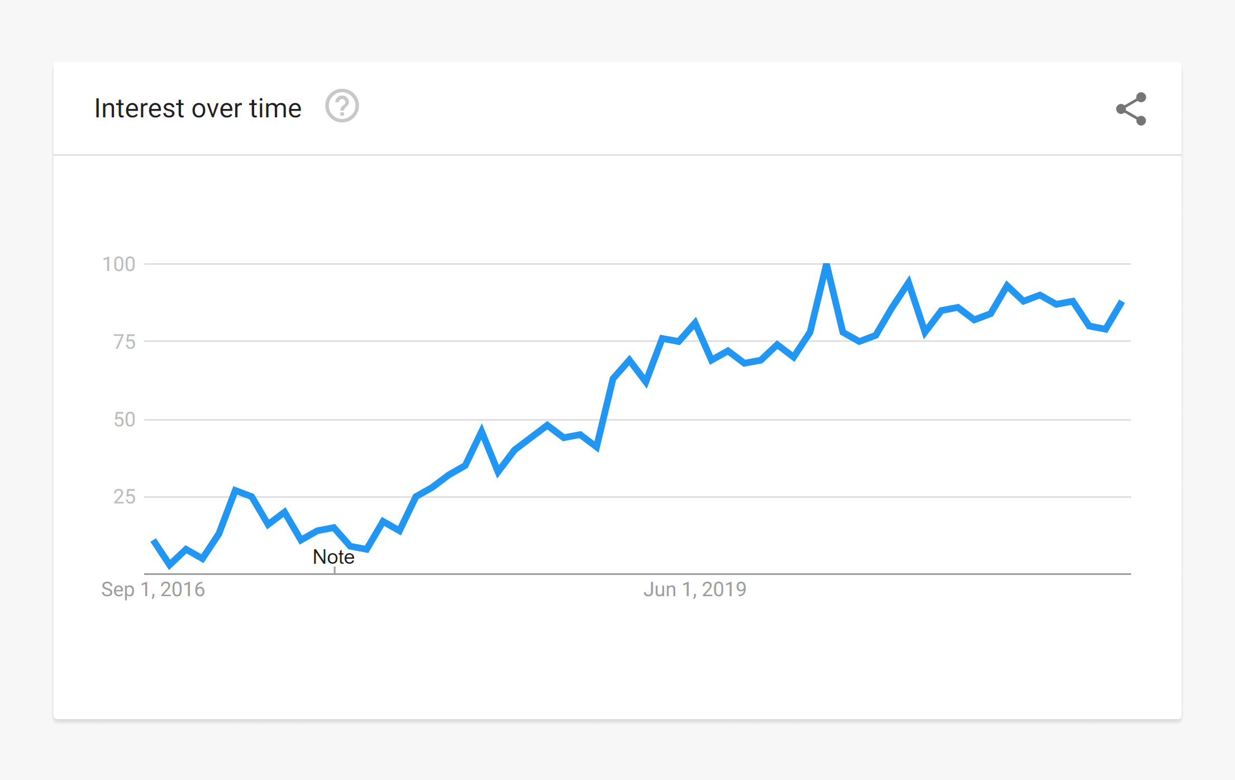Select the 25 y-axis label
The width and height of the screenshot is (1235, 780).
[x=125, y=497]
